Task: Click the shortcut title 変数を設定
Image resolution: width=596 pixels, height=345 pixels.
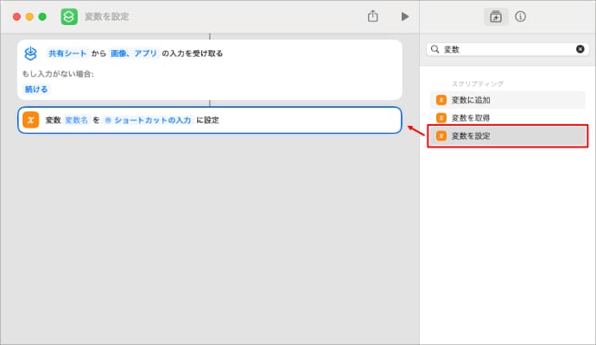Action: pos(106,16)
